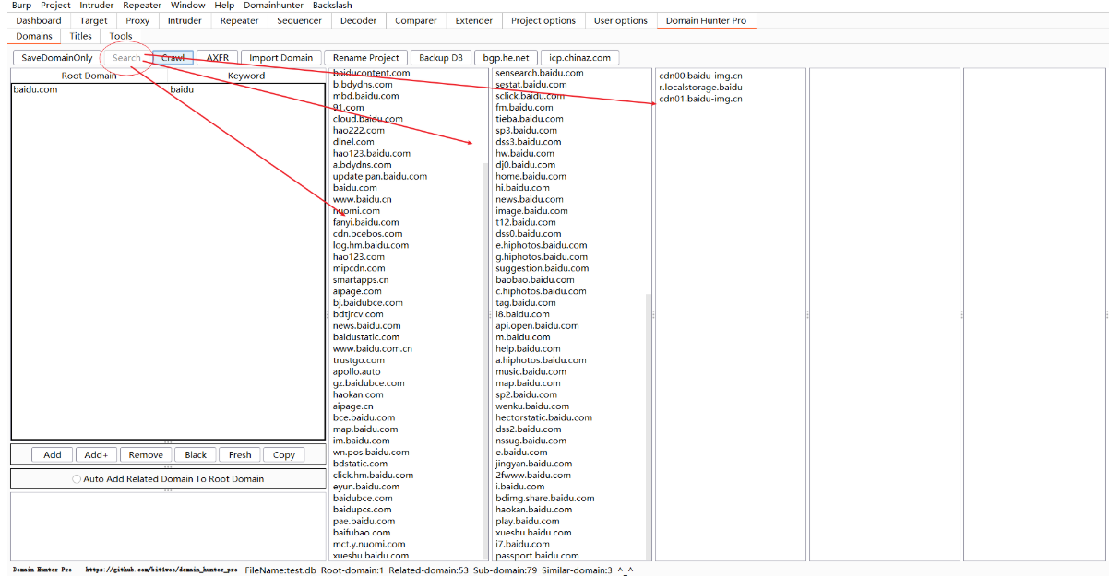Select trustgo.com in related domains

[359, 359]
